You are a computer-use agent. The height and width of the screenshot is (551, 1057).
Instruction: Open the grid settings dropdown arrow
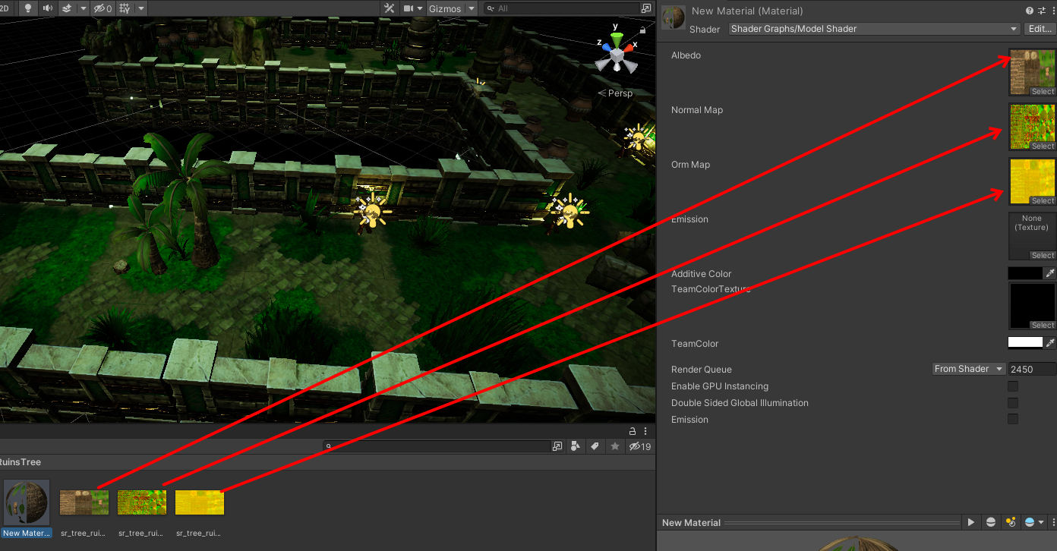(140, 8)
